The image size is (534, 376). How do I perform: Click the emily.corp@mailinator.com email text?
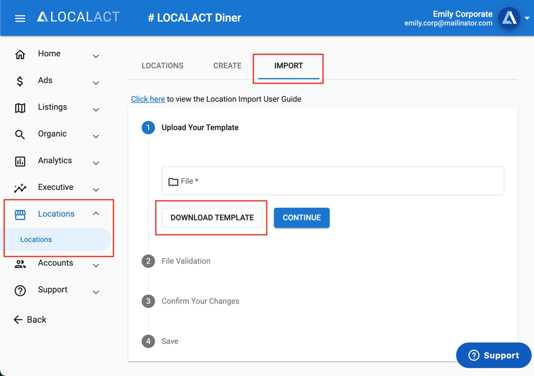(449, 23)
